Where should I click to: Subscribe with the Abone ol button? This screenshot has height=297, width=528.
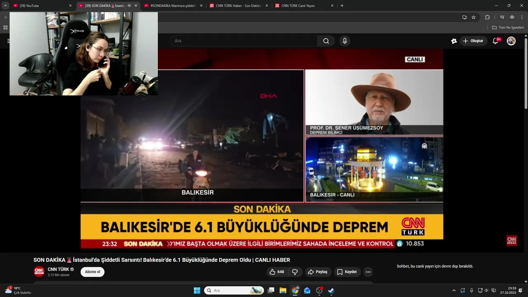[92, 272]
